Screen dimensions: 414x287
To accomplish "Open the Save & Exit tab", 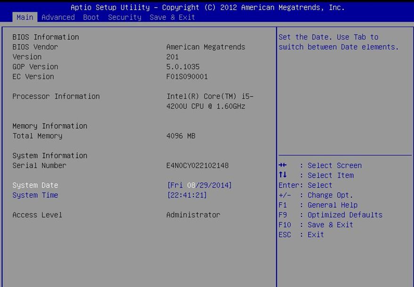I will pos(172,17).
